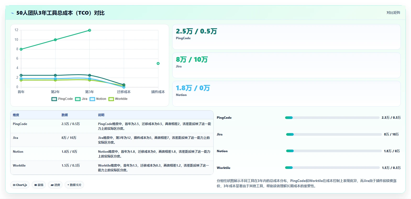Click the 迁移成本 x-axis label
The height and width of the screenshot is (199, 411).
pos(124,92)
